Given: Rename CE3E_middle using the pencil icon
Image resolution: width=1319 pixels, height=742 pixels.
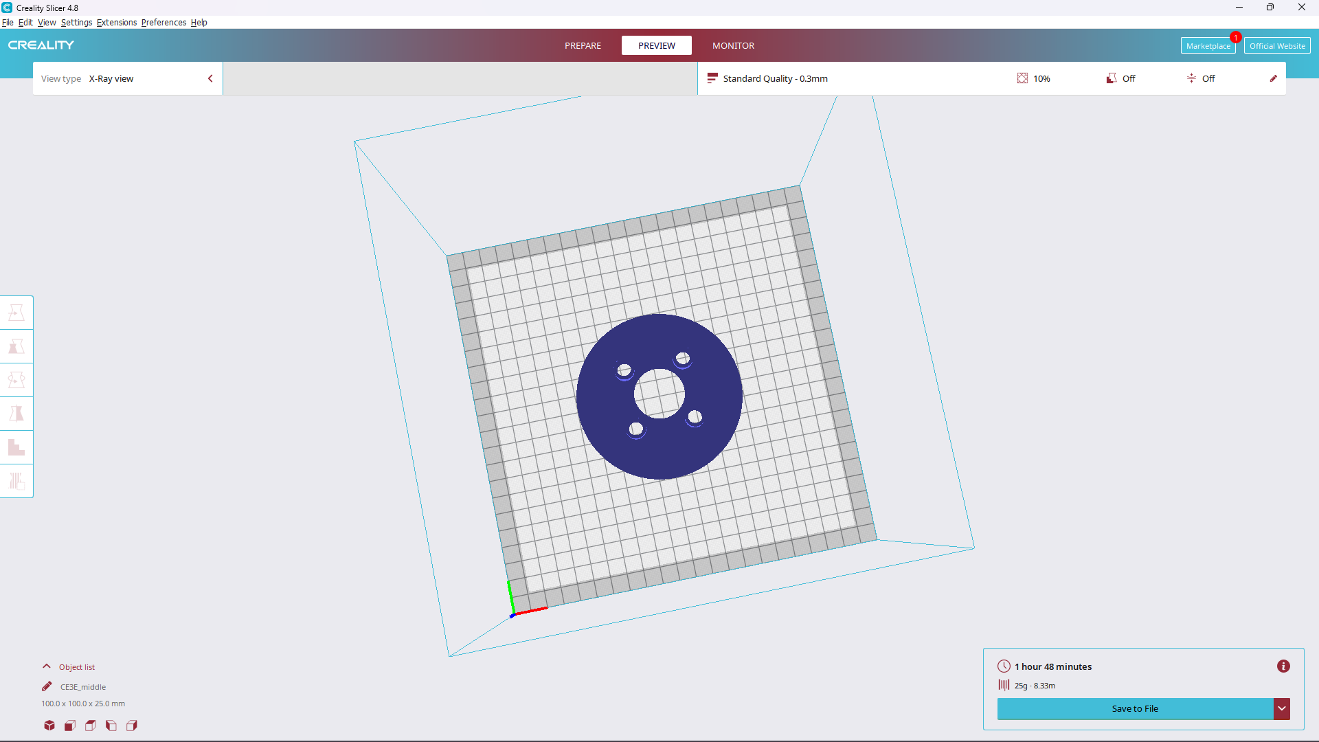Looking at the screenshot, I should 47,686.
